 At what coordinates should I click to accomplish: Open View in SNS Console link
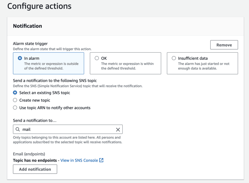pyautogui.click(x=79, y=160)
